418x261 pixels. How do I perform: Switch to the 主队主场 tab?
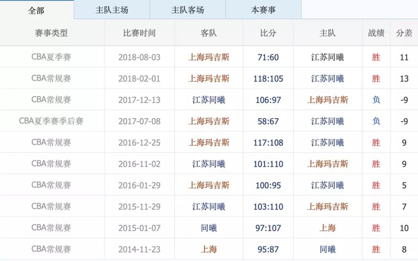tap(112, 10)
